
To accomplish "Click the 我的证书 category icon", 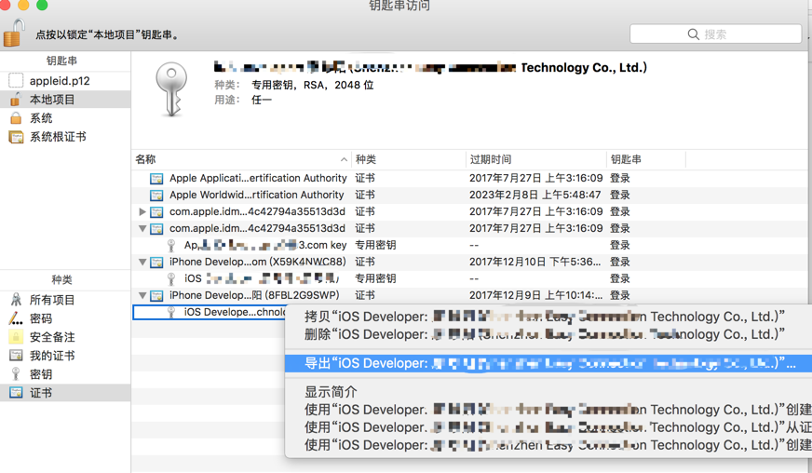I will [16, 356].
